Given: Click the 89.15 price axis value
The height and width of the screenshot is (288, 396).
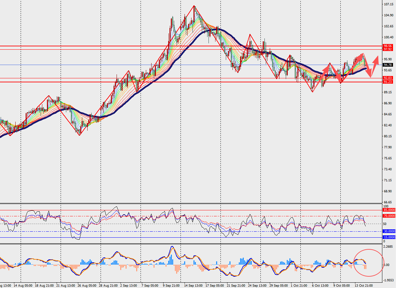Looking at the screenshot, I should 388,92.
